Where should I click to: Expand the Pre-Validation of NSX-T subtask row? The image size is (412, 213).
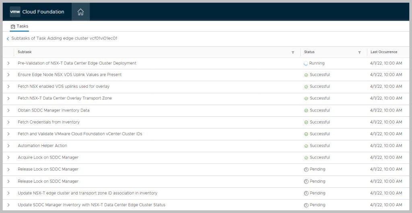(x=8, y=63)
